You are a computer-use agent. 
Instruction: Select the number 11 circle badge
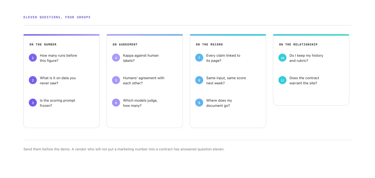[x=282, y=80]
